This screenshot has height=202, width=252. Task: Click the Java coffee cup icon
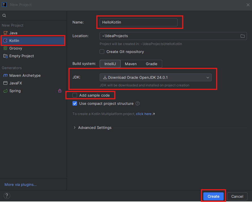click(5, 33)
